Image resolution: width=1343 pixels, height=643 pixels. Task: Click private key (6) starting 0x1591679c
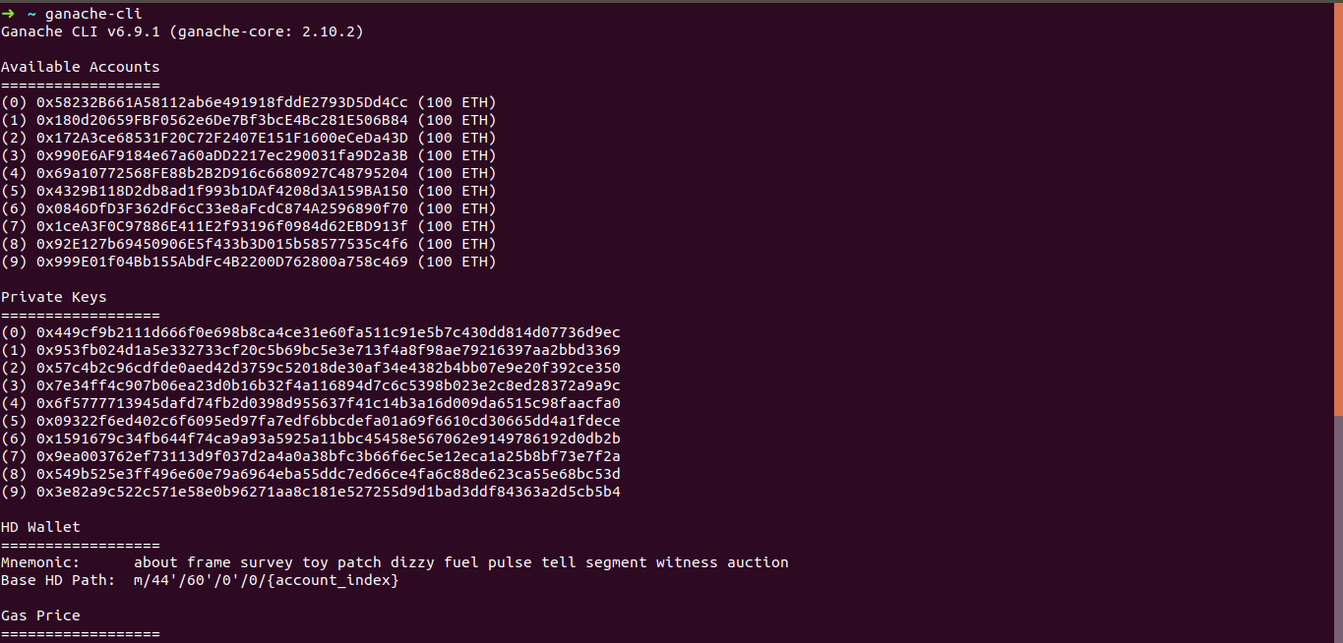(328, 438)
